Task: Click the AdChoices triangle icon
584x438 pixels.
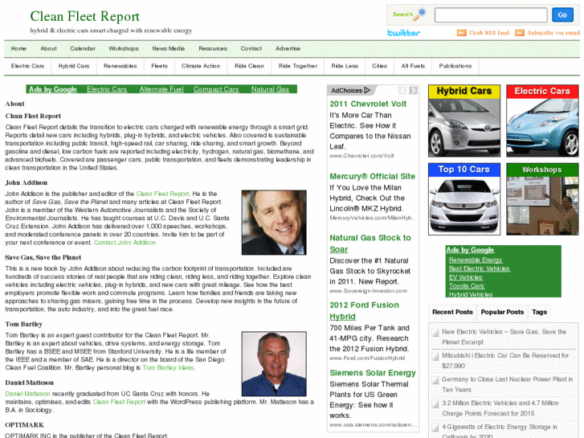Action: (367, 90)
